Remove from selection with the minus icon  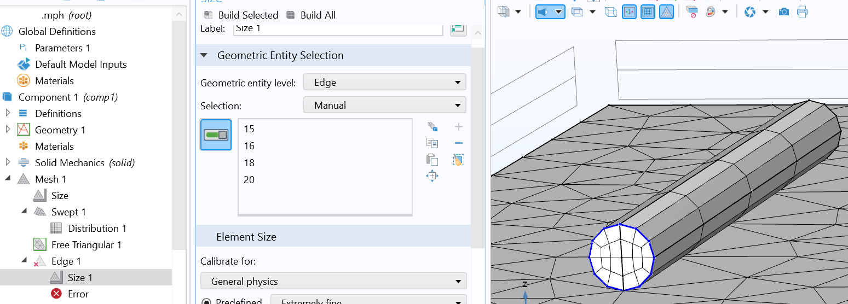459,143
